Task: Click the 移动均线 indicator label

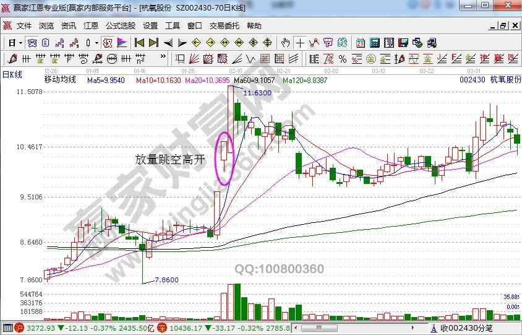Action: 60,80
